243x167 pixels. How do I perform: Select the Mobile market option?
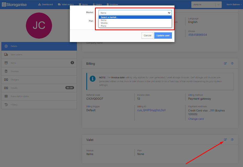[135, 23]
